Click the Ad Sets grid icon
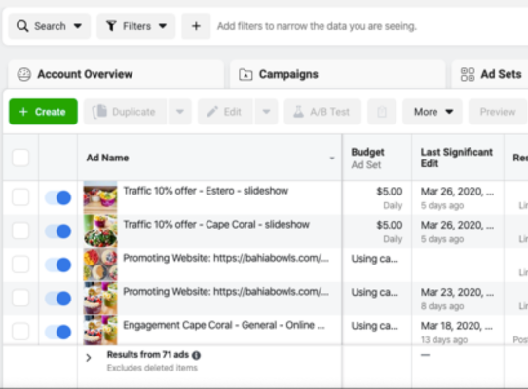The height and width of the screenshot is (389, 528). click(x=468, y=74)
